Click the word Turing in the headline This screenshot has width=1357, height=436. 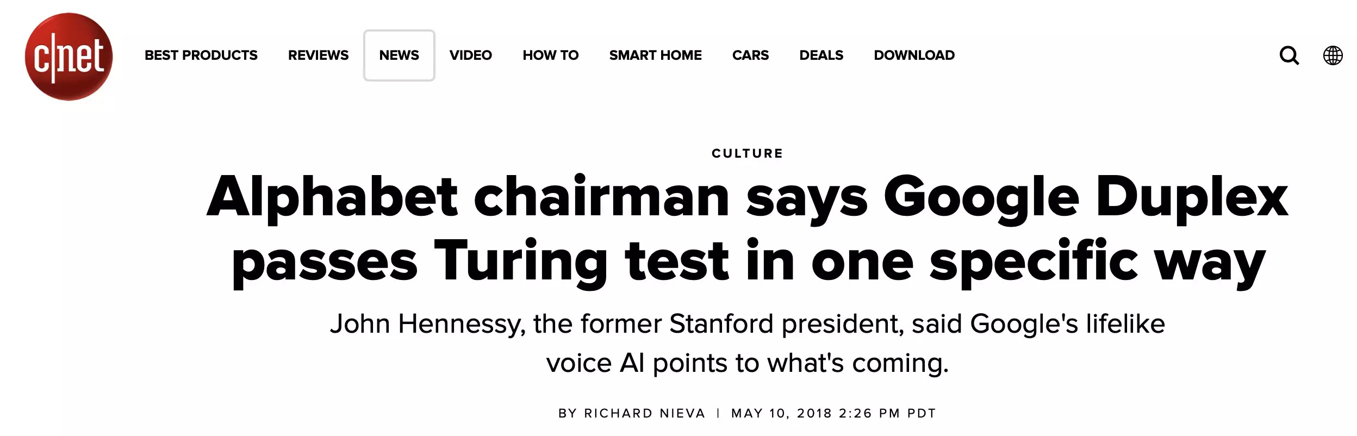coord(520,261)
